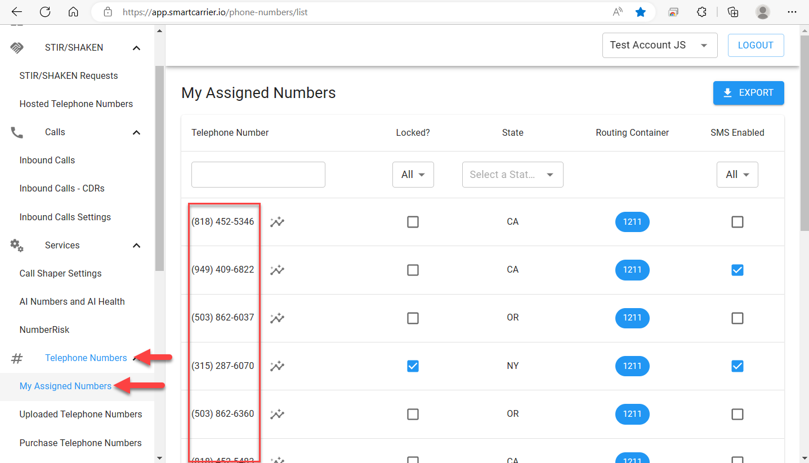Enable SMS for (503) 862-6037
The width and height of the screenshot is (809, 463).
(x=738, y=318)
